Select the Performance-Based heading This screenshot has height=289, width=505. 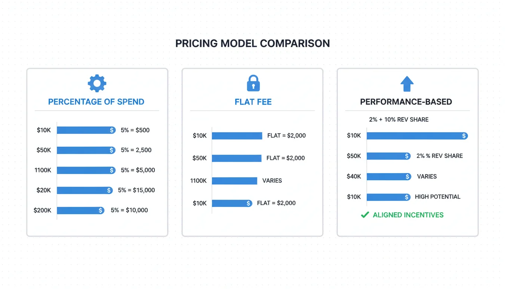tap(406, 102)
